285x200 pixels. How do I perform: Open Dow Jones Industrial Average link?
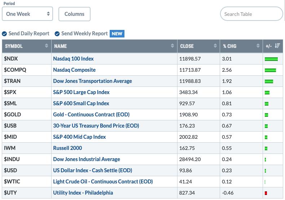87,159
